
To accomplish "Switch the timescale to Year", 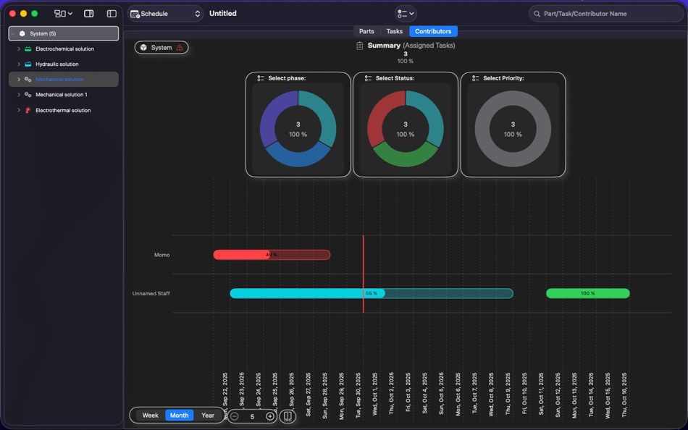I will (208, 415).
